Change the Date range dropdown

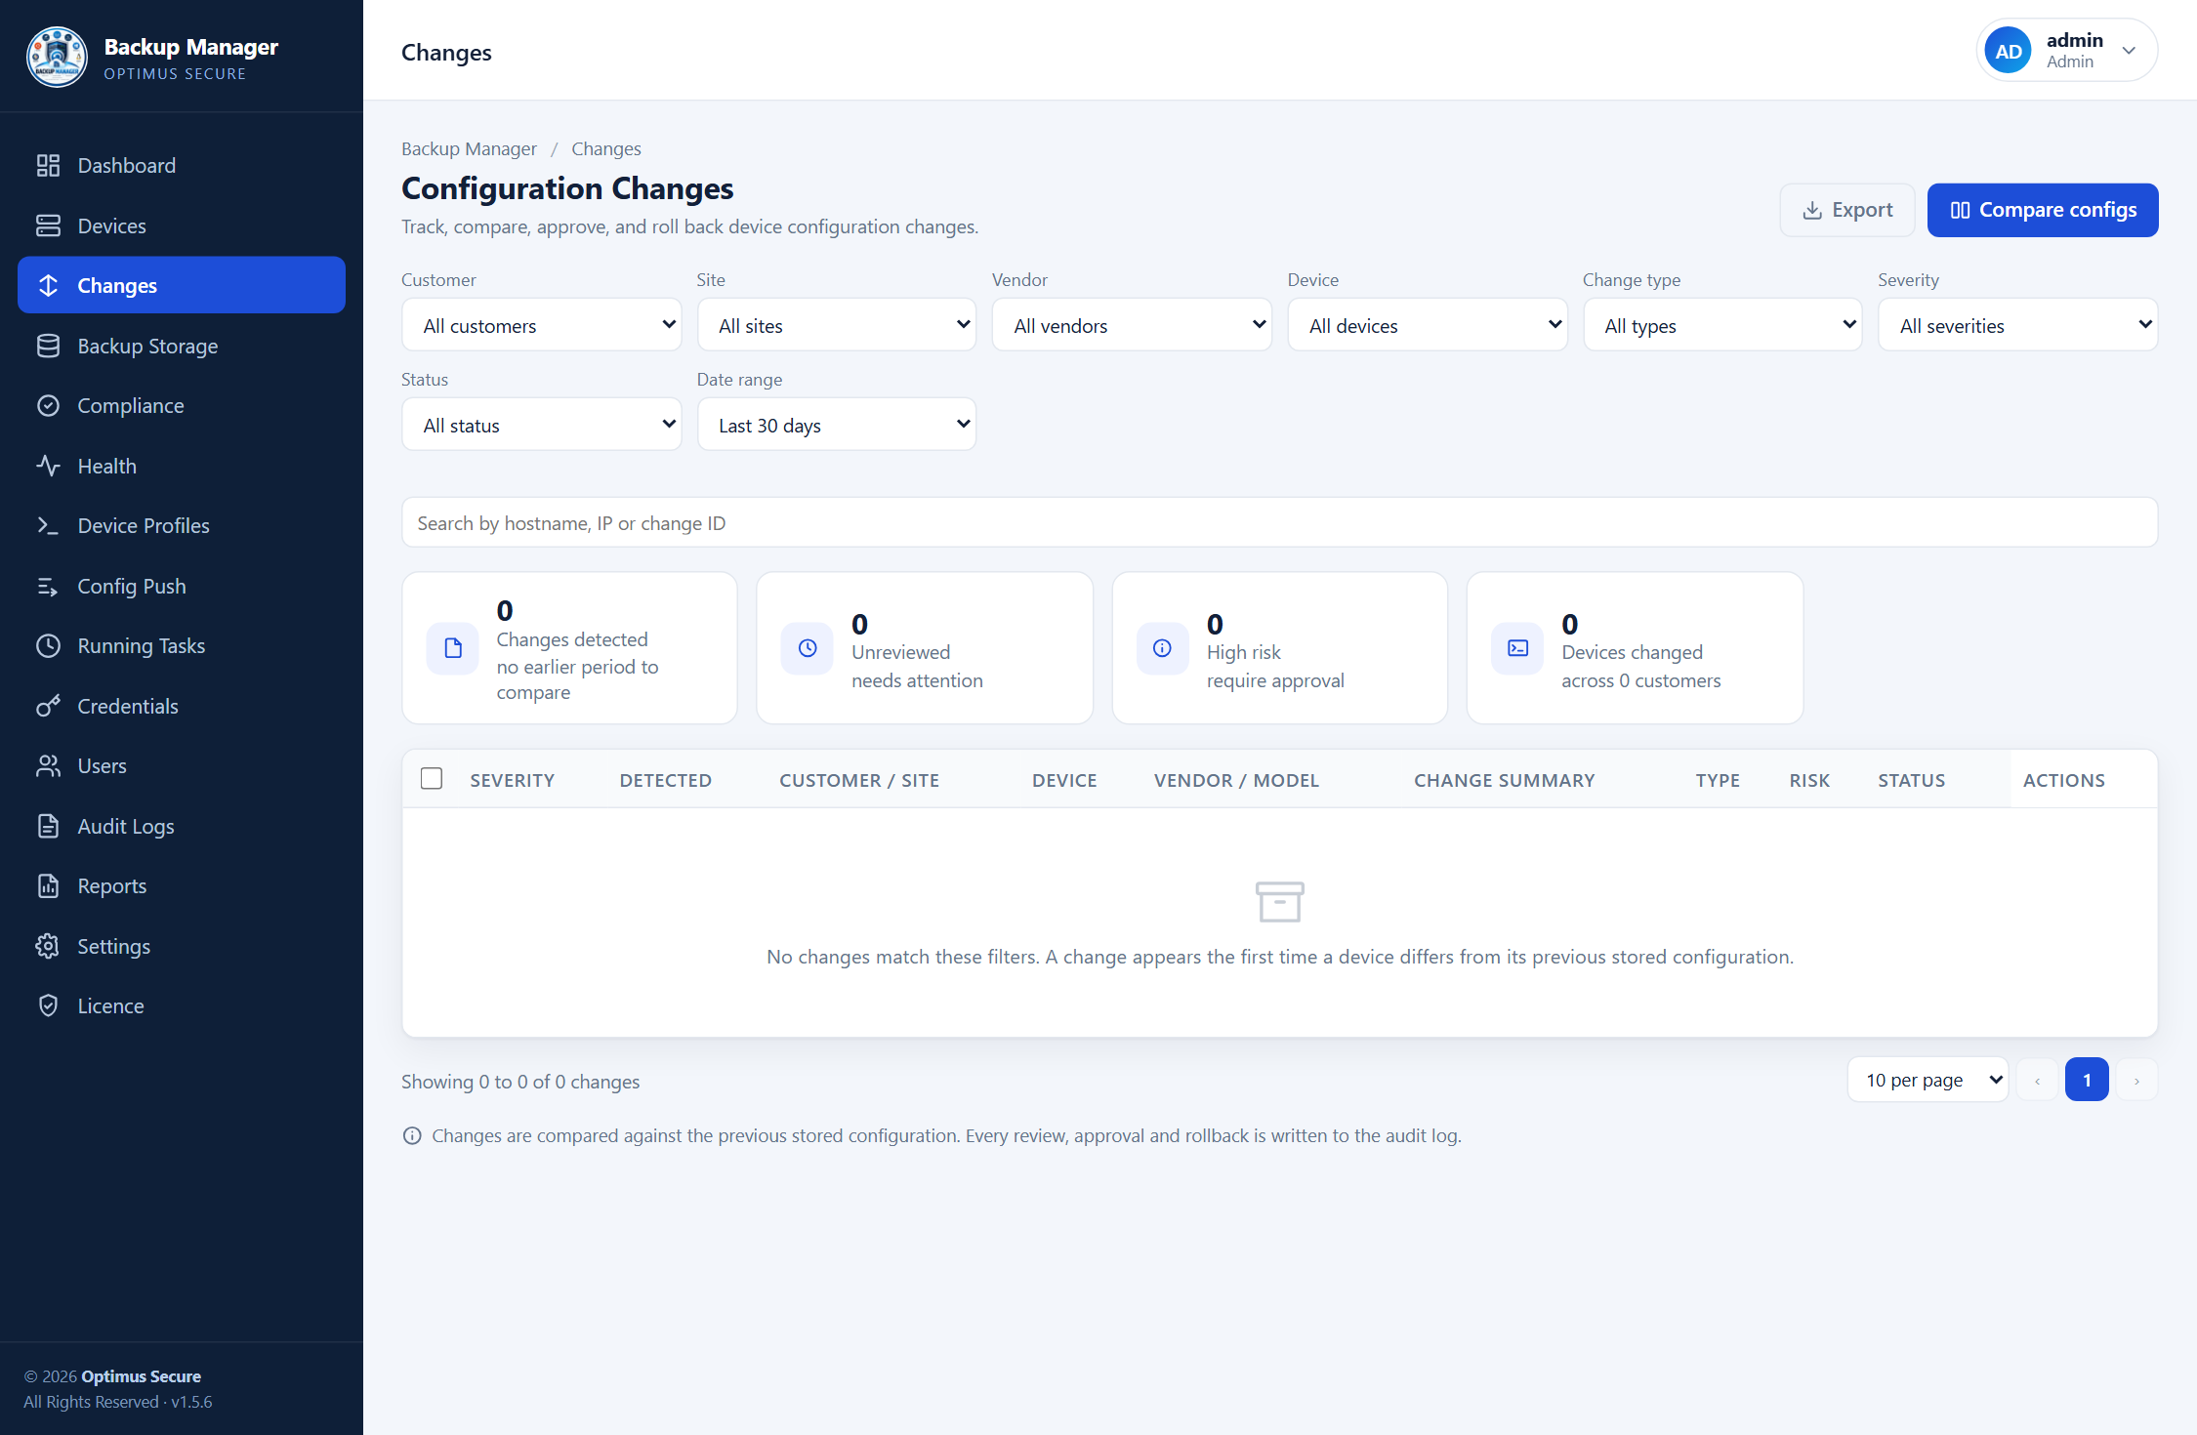[837, 425]
